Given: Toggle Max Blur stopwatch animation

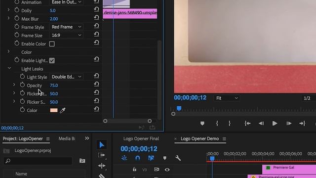Looking at the screenshot, I should [17, 18].
